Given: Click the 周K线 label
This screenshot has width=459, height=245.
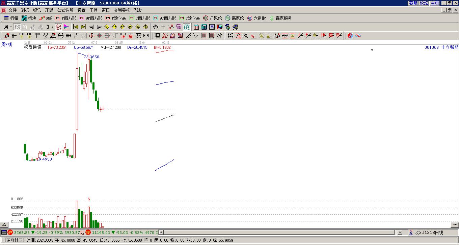Looking at the screenshot, I should click(7, 44).
